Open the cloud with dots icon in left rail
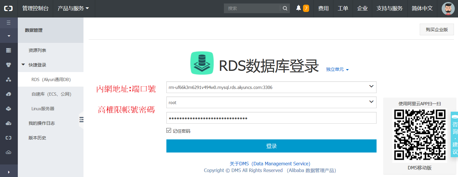 click(x=9, y=123)
